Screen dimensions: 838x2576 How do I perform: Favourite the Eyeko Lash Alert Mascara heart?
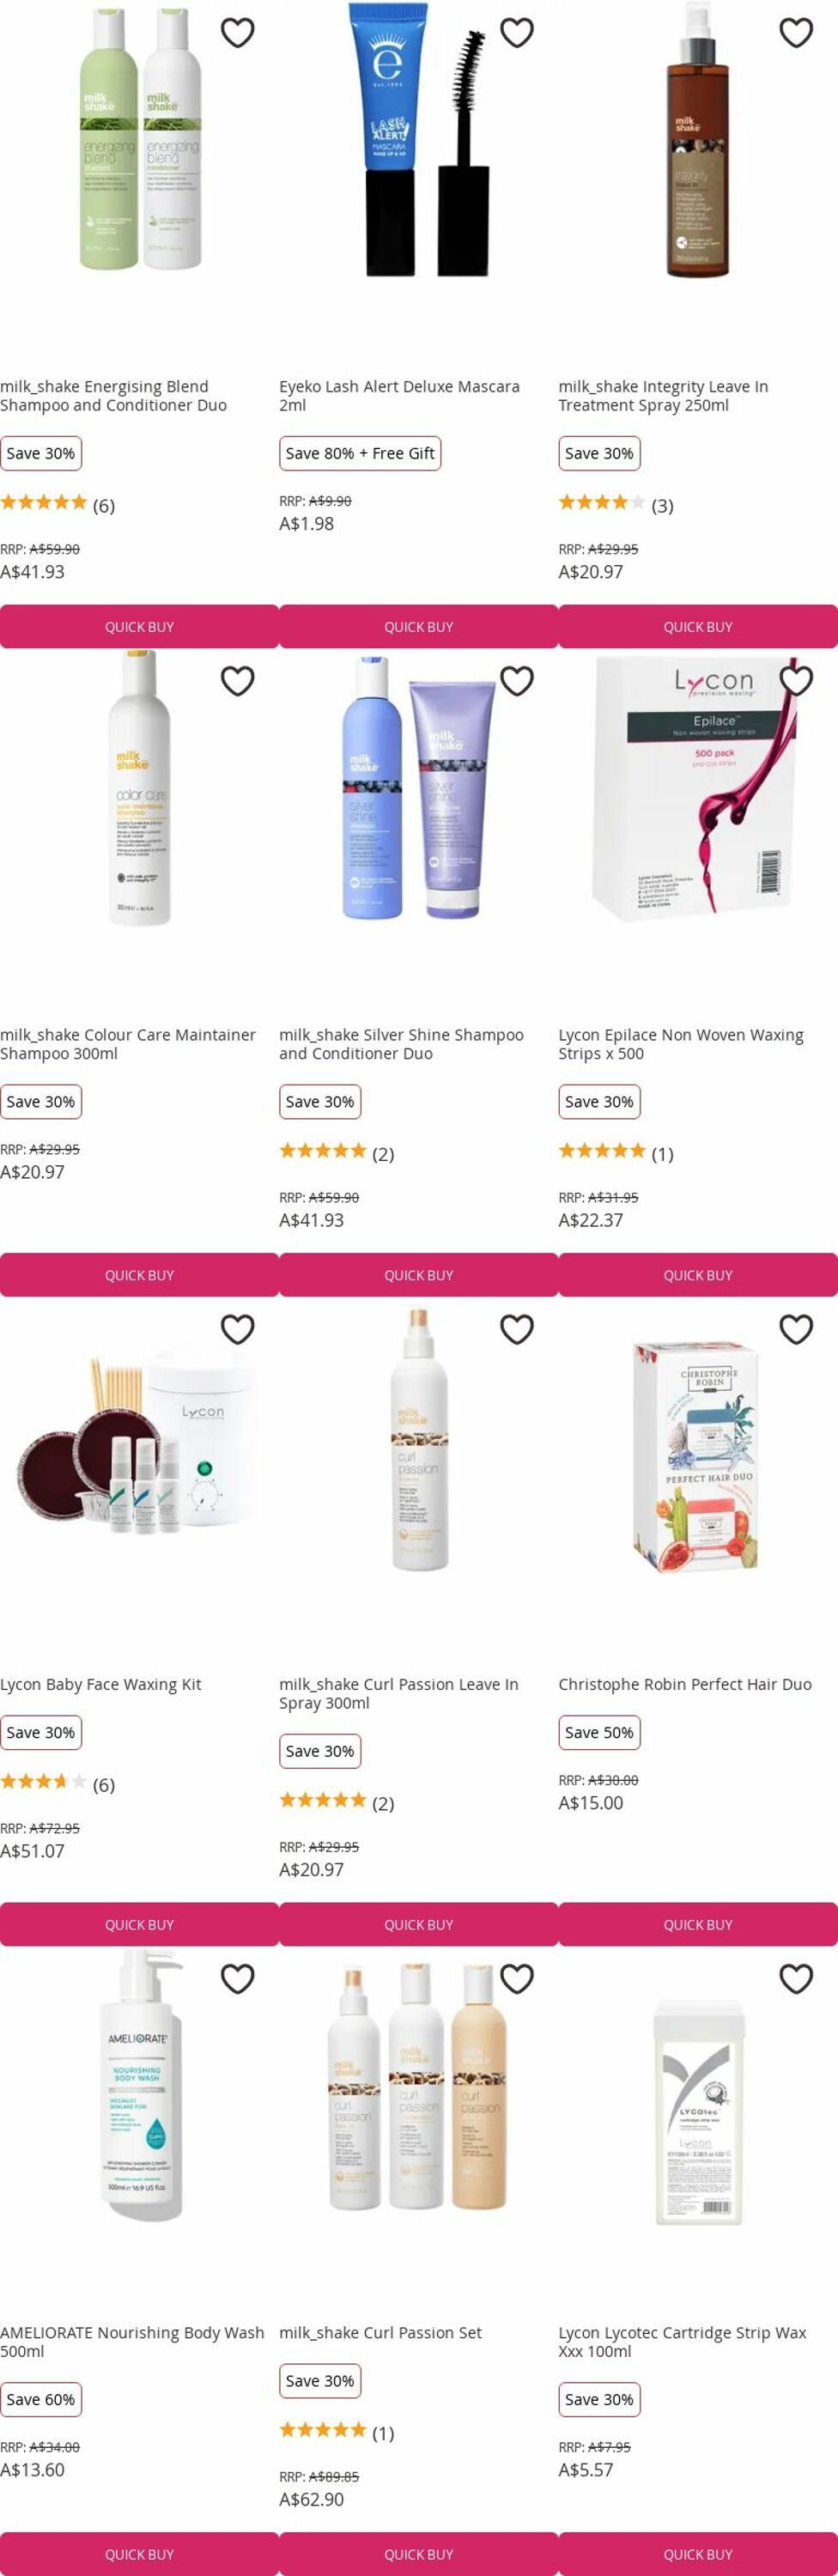pos(516,33)
